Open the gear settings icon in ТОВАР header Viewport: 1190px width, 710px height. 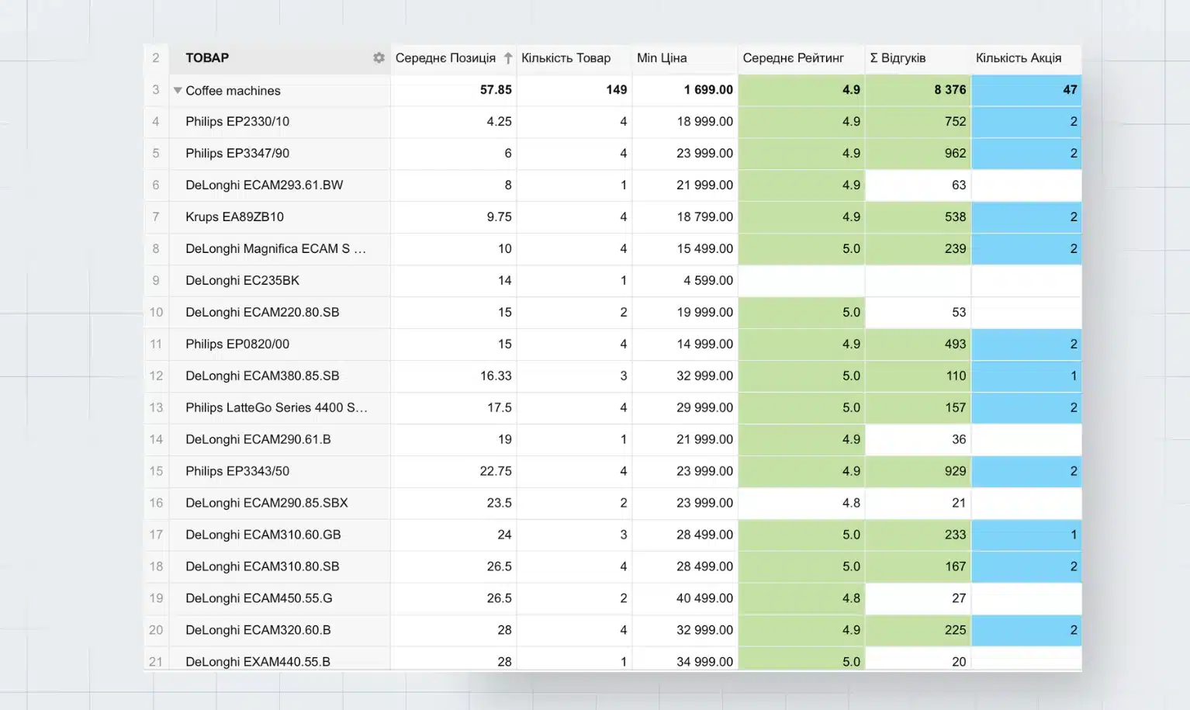379,58
